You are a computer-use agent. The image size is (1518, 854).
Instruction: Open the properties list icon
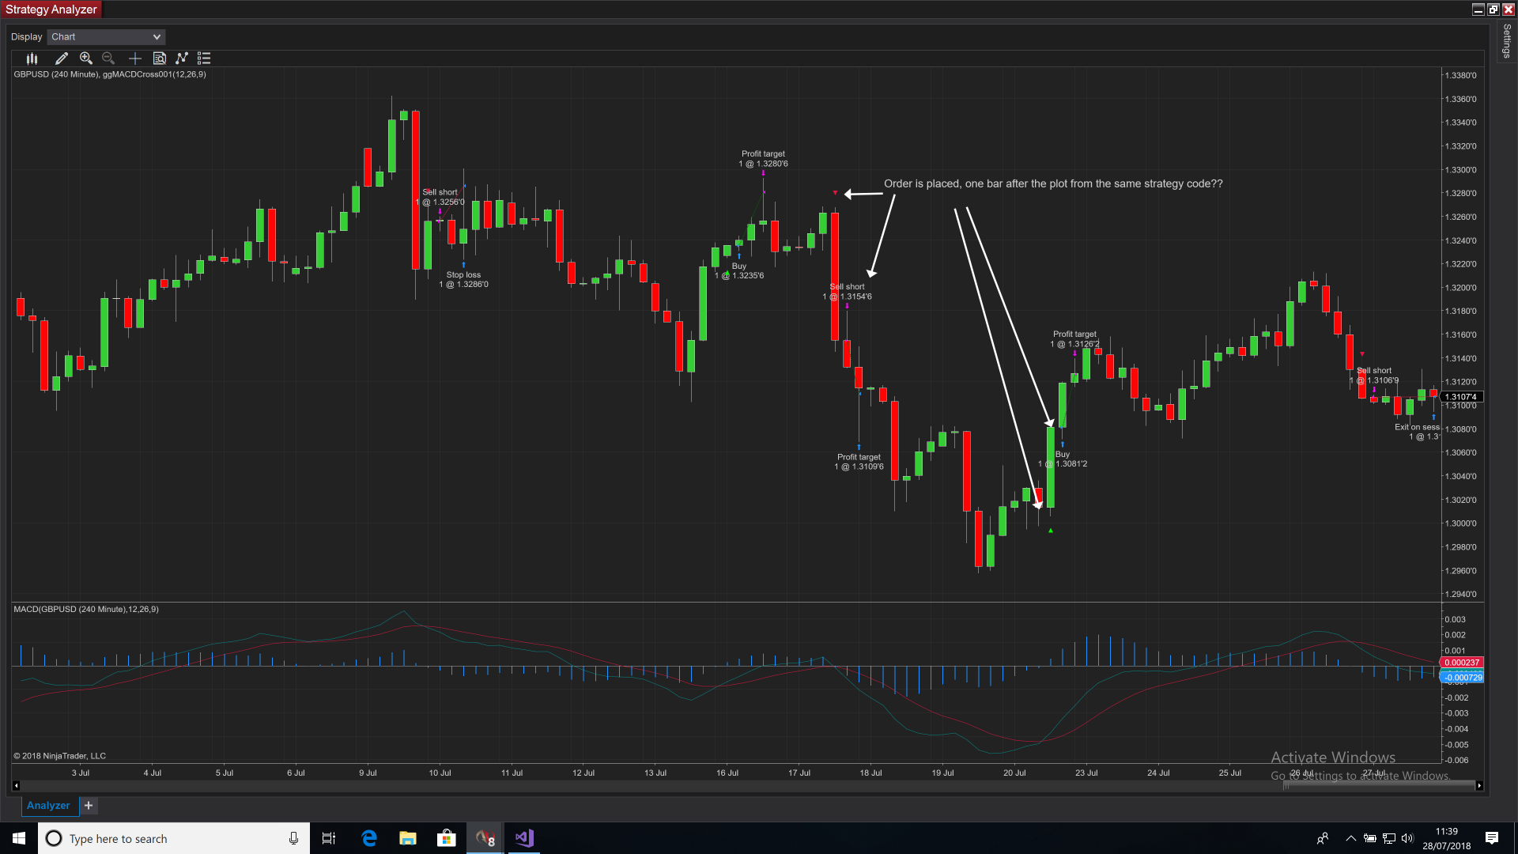click(x=204, y=59)
